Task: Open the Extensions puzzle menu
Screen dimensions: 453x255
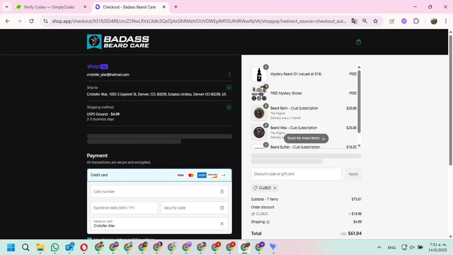Action: (x=416, y=21)
